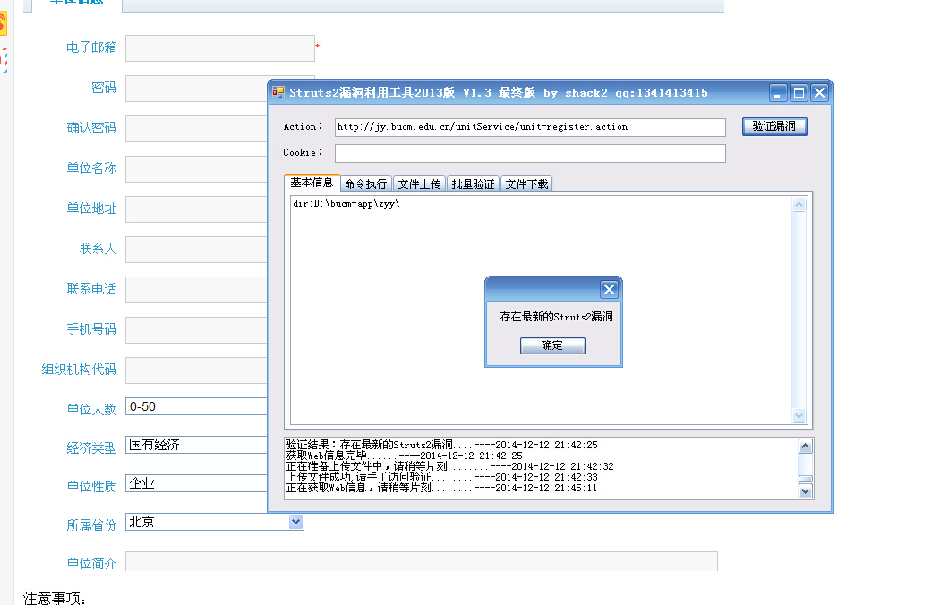Click the 获取Web信息完毕 log line

pos(405,456)
